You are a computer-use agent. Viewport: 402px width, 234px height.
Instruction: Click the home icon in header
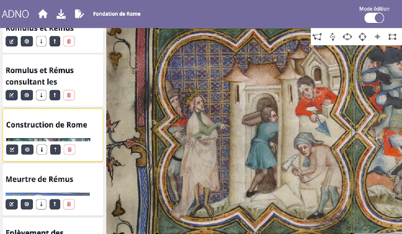point(43,14)
